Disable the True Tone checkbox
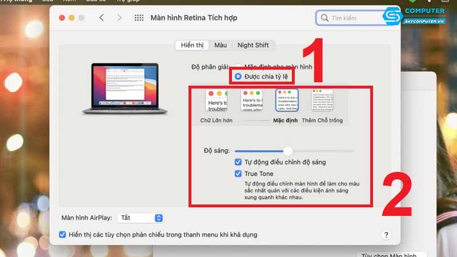 [238, 174]
